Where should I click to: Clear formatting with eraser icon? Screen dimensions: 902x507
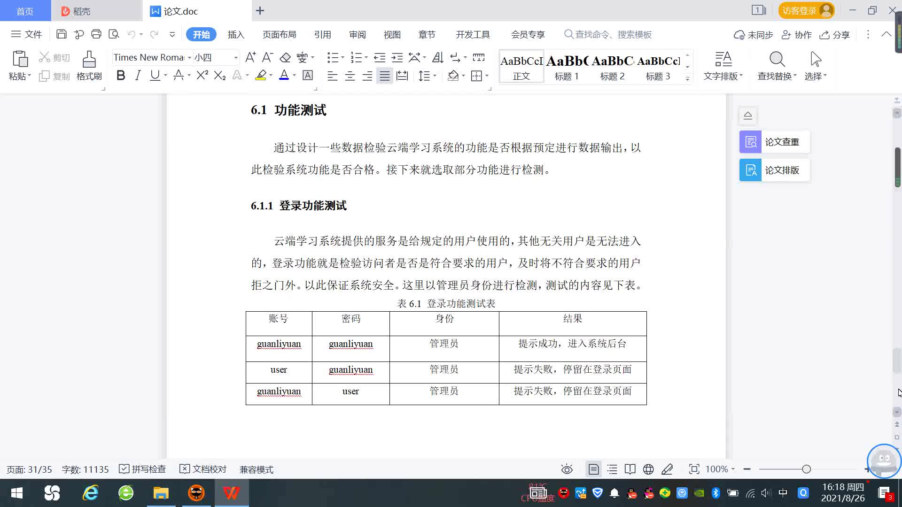click(285, 57)
